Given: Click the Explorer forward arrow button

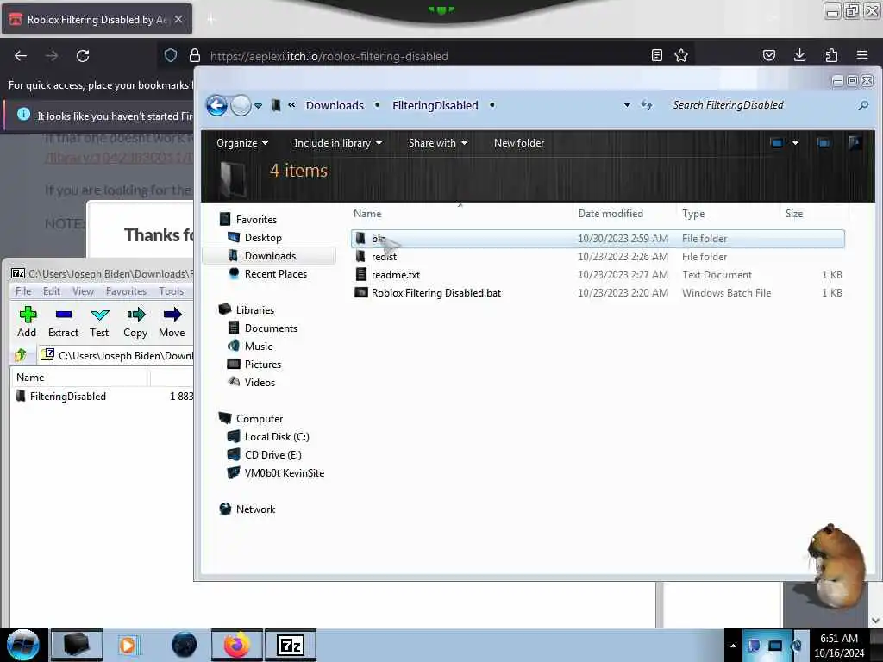Looking at the screenshot, I should (x=241, y=105).
